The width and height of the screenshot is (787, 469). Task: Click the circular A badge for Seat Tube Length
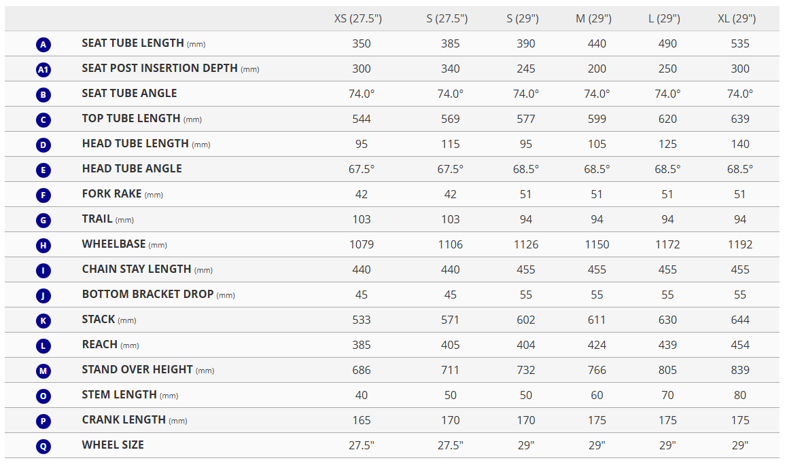[x=43, y=45]
